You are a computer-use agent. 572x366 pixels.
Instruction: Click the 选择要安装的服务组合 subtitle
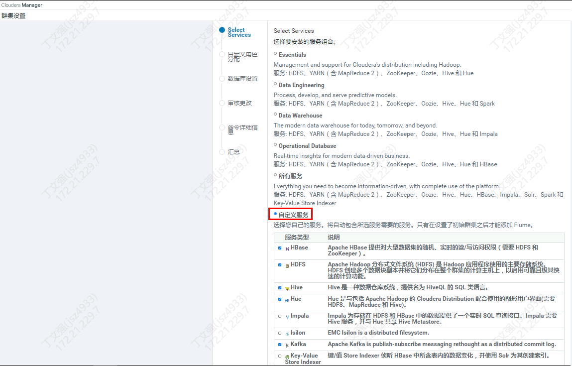coord(305,42)
